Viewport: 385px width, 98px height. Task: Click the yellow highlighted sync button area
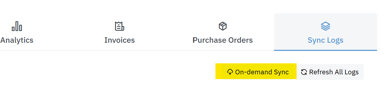point(256,71)
